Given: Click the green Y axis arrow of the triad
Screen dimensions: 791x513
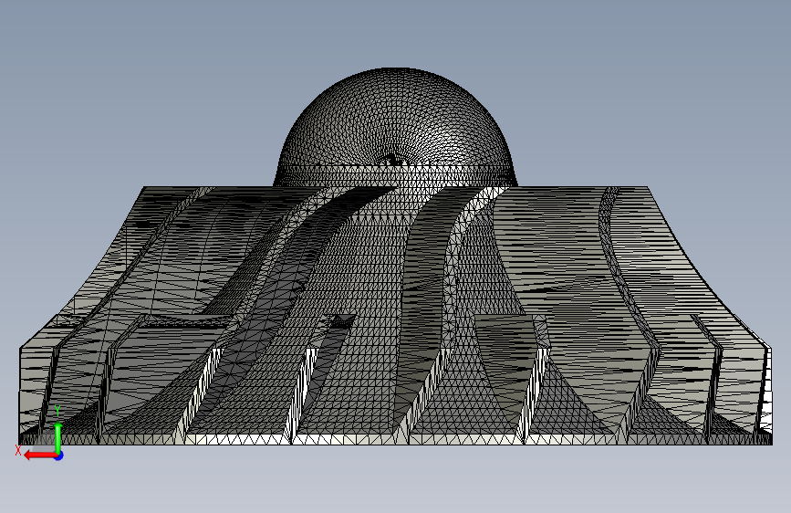Looking at the screenshot, I should click(x=58, y=436).
